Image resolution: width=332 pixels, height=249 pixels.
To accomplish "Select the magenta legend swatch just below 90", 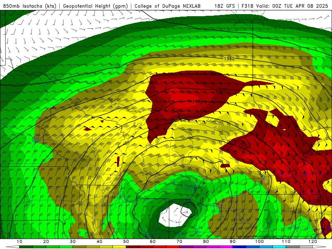I will coord(226,247).
